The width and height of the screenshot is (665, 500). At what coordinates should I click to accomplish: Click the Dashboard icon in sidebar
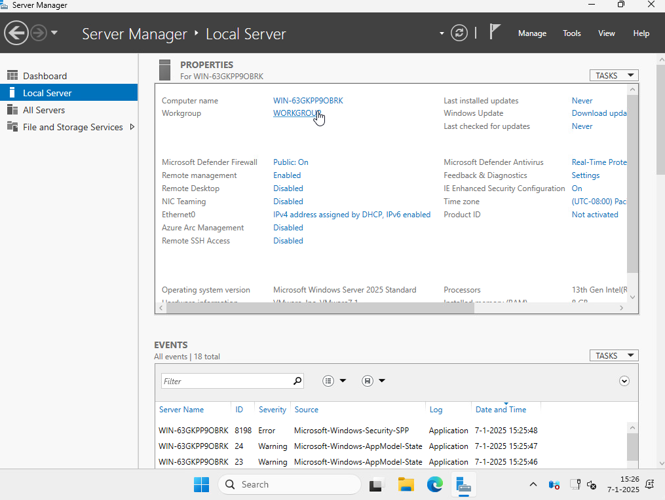pos(12,75)
